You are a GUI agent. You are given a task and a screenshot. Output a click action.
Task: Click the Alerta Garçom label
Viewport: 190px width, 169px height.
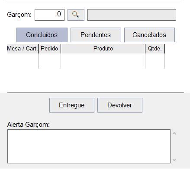pos(29,125)
